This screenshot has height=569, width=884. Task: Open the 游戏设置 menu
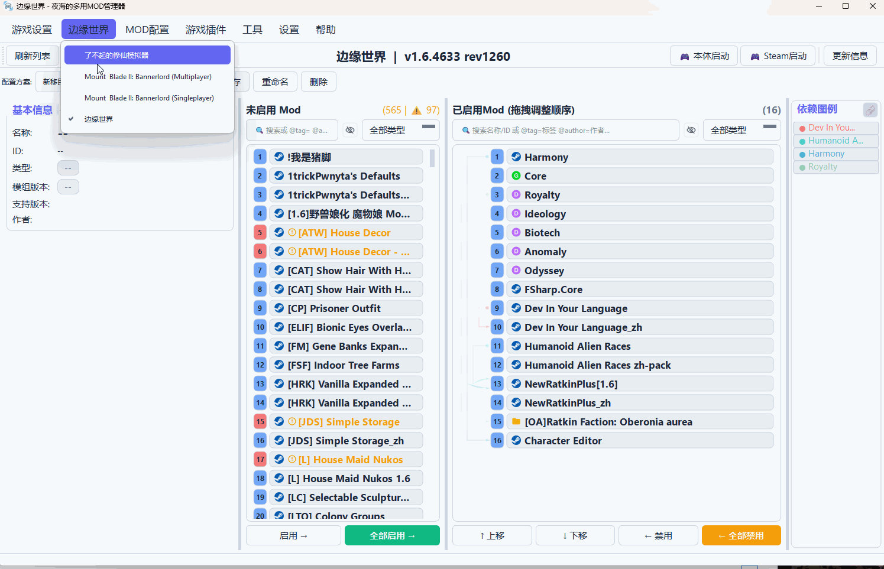click(x=32, y=30)
